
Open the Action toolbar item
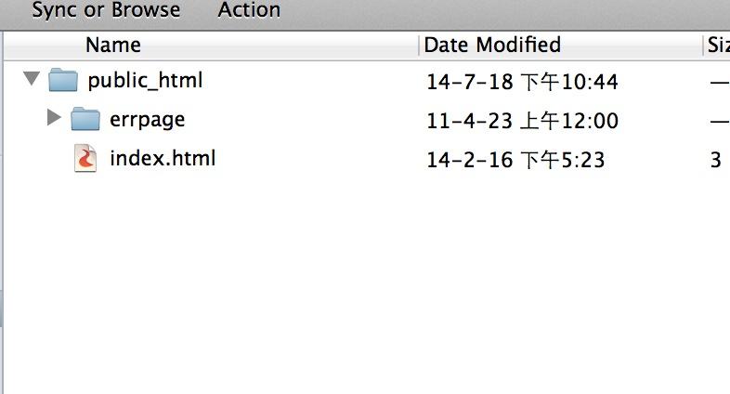click(249, 10)
